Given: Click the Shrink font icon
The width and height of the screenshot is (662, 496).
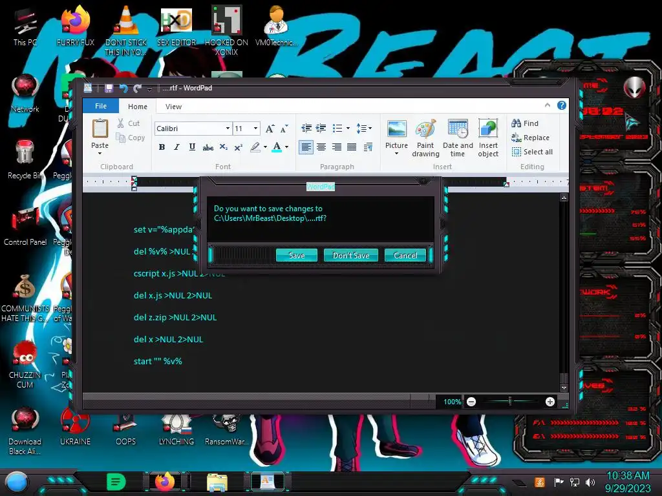Looking at the screenshot, I should coord(284,129).
